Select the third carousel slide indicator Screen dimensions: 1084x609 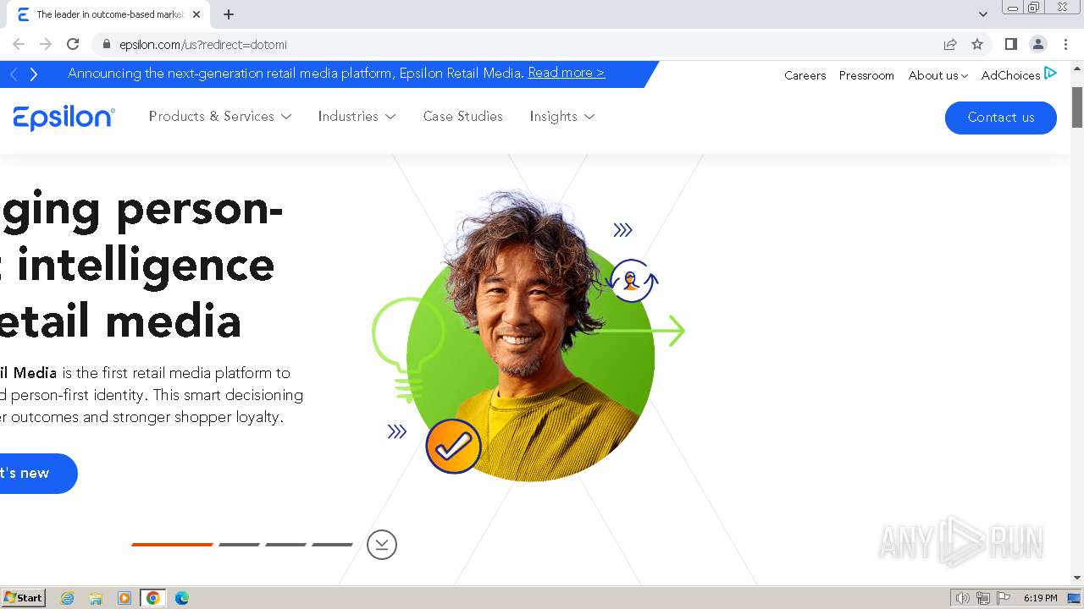pos(285,545)
